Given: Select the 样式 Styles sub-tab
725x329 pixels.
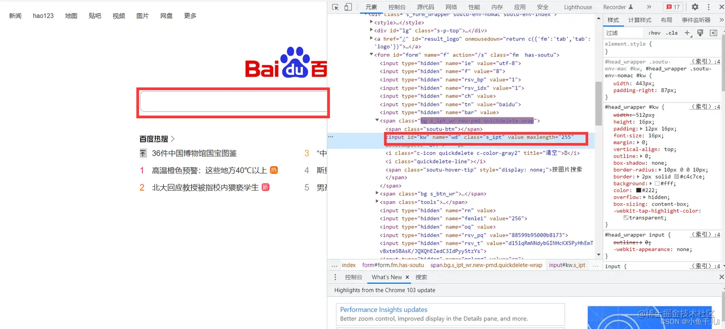Looking at the screenshot, I should point(613,20).
